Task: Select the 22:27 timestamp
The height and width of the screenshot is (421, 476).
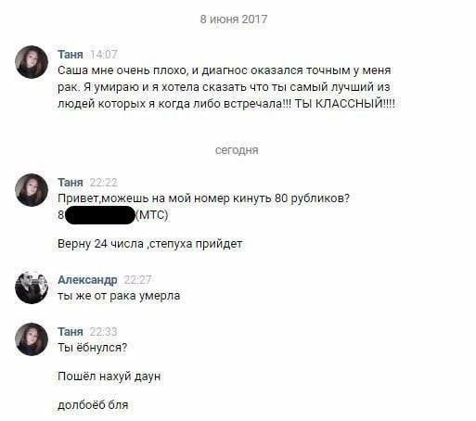Action: click(137, 280)
